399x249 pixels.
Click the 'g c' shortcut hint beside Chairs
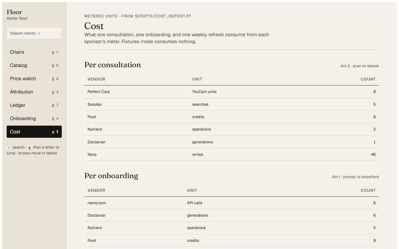click(x=55, y=52)
